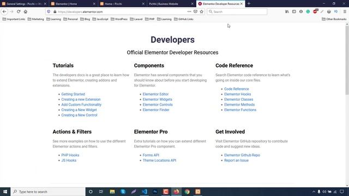Open the Blog bookmark folder

coord(85,19)
